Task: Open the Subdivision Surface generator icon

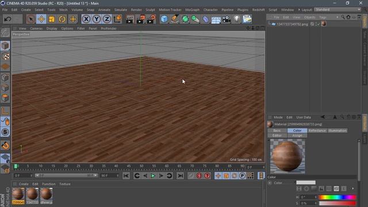Action: (x=185, y=19)
